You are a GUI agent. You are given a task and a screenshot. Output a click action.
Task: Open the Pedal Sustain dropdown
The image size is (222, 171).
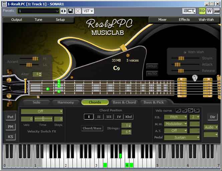tap(182, 137)
